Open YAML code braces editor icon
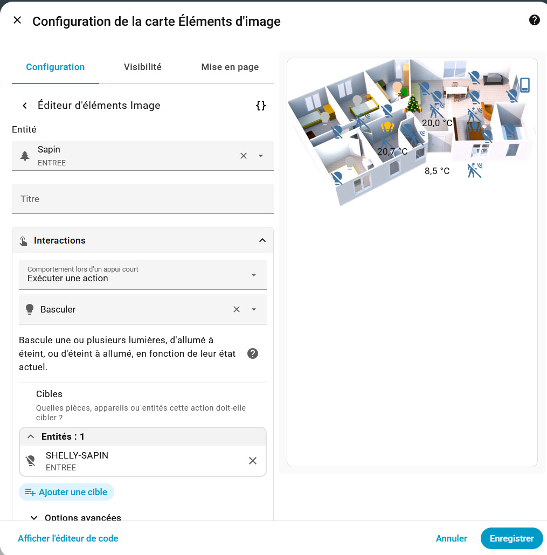This screenshot has height=555, width=547. tap(261, 106)
